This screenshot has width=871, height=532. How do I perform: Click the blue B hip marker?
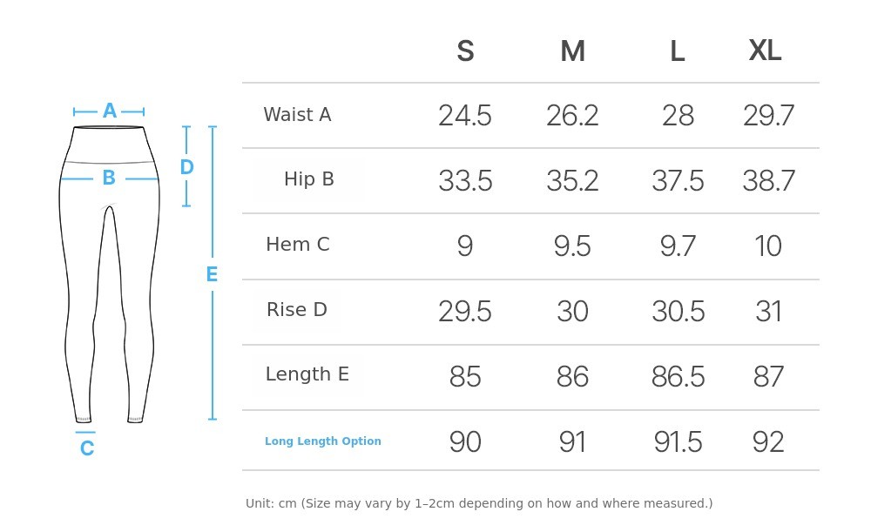tap(109, 178)
